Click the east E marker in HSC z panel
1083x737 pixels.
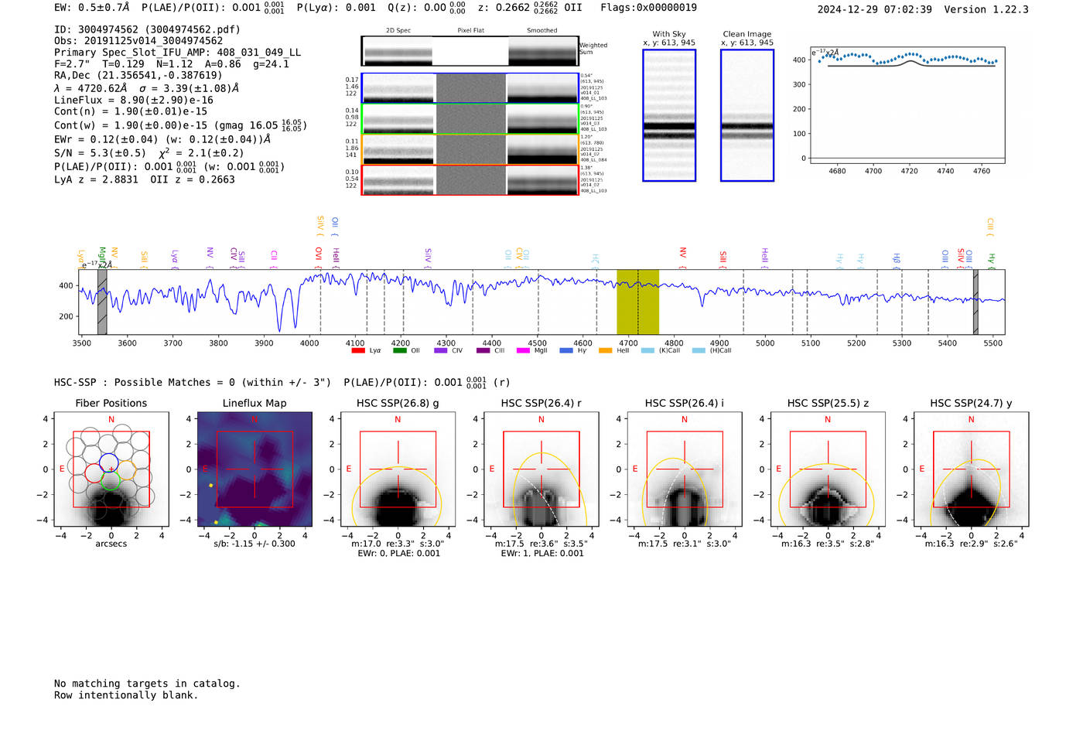[778, 469]
